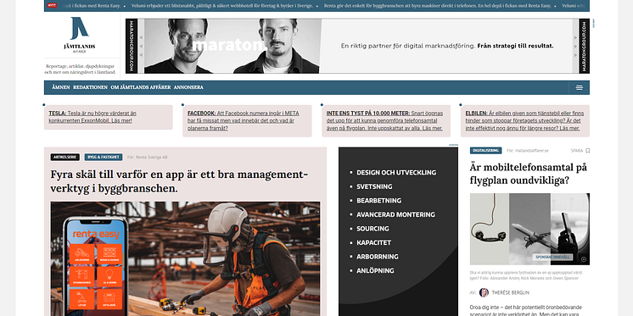This screenshot has height=316, width=633.
Task: Click AVANCERAD MONTERING in the dark ad
Action: [x=395, y=214]
